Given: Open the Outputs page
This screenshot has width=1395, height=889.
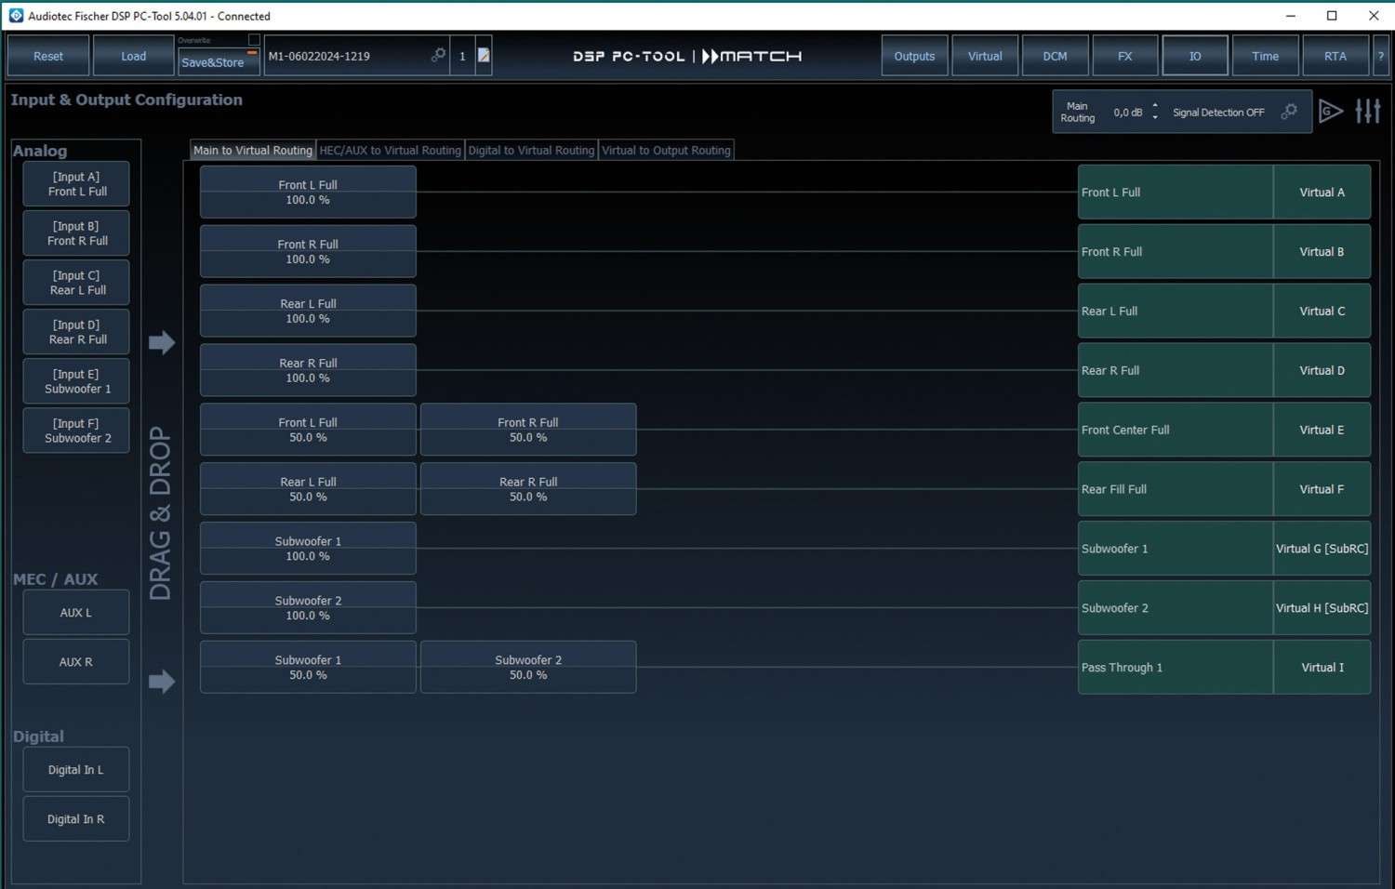Looking at the screenshot, I should point(915,56).
